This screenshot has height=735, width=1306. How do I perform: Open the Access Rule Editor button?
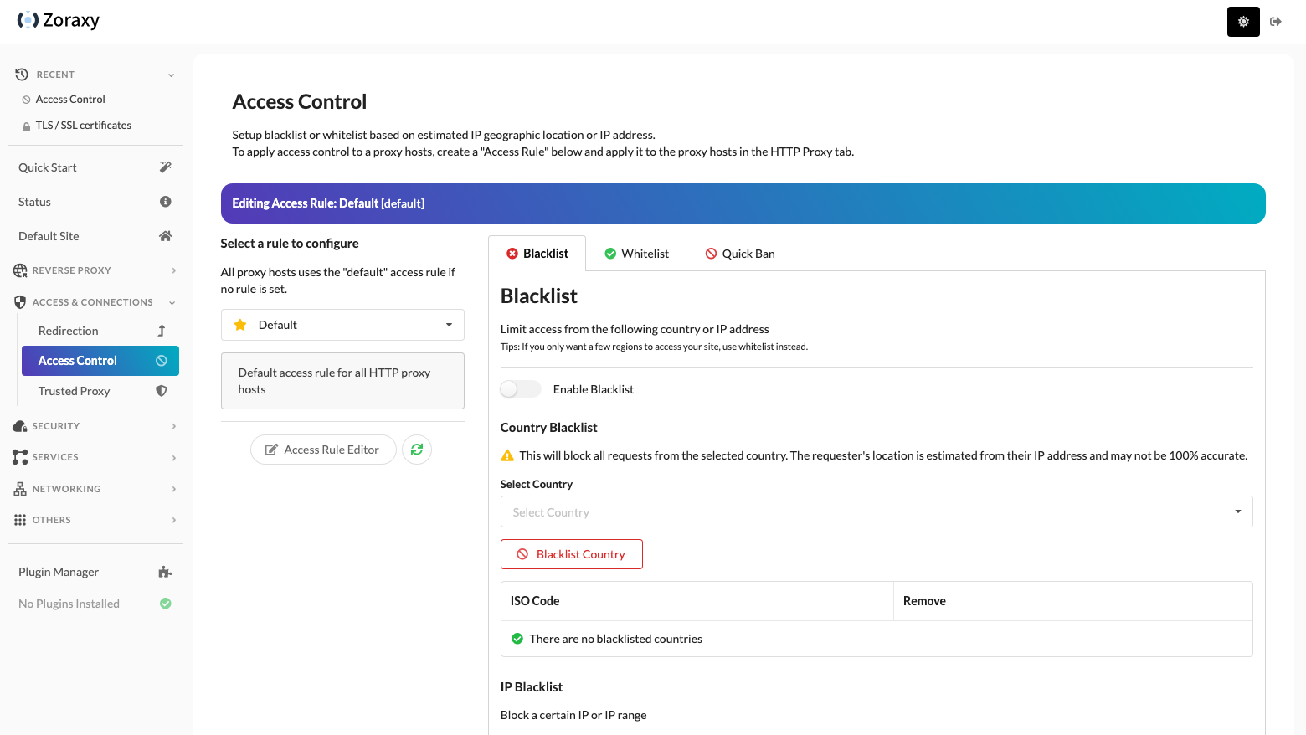click(x=323, y=450)
